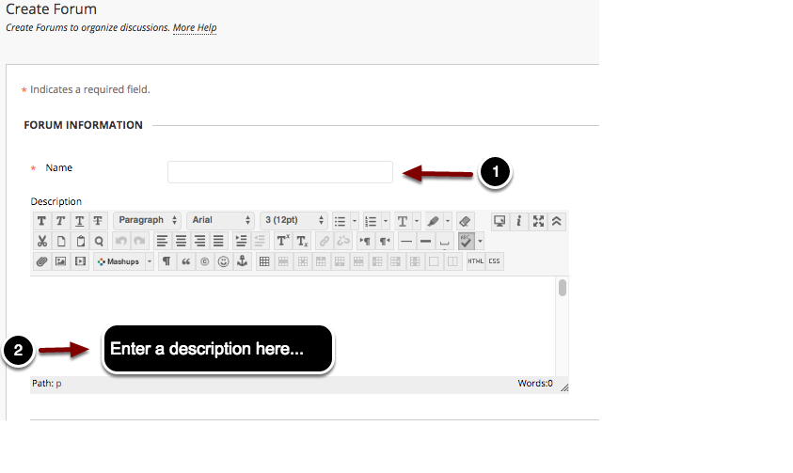Open HTML code view
This screenshot has width=793, height=473.
(475, 261)
